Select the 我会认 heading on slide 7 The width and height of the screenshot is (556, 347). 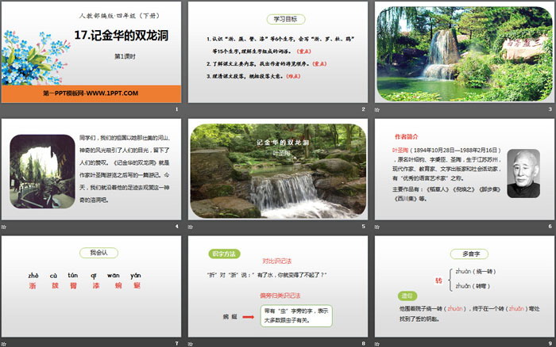91,253
